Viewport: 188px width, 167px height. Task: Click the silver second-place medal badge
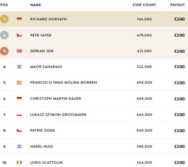4,35
